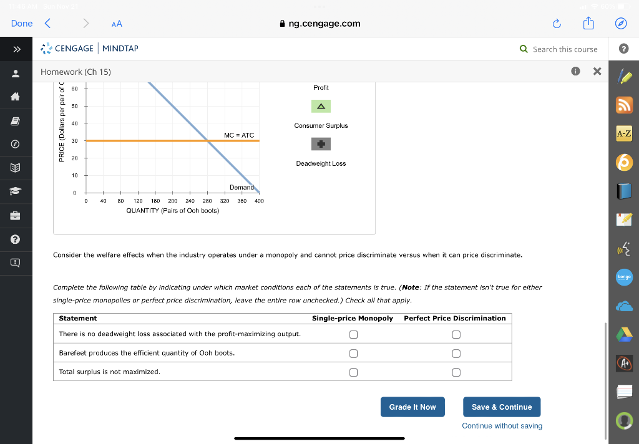Open the profile sidebar icon

[x=16, y=72]
